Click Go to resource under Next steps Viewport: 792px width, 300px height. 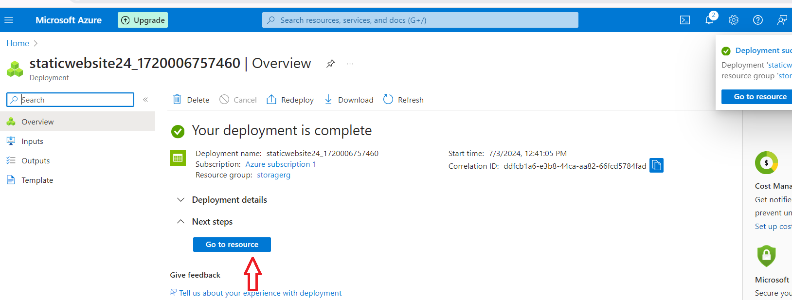point(232,245)
